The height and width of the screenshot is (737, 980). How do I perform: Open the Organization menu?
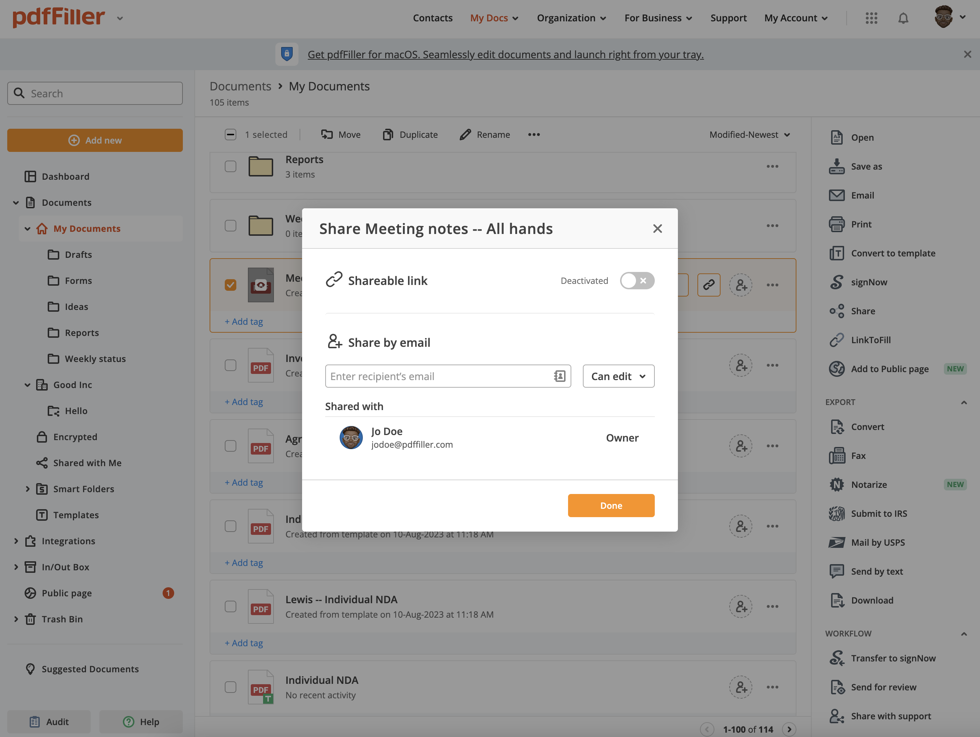pos(571,18)
